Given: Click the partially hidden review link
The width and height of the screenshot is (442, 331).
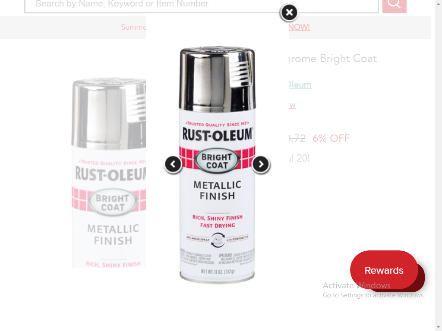Looking at the screenshot, I should (292, 105).
